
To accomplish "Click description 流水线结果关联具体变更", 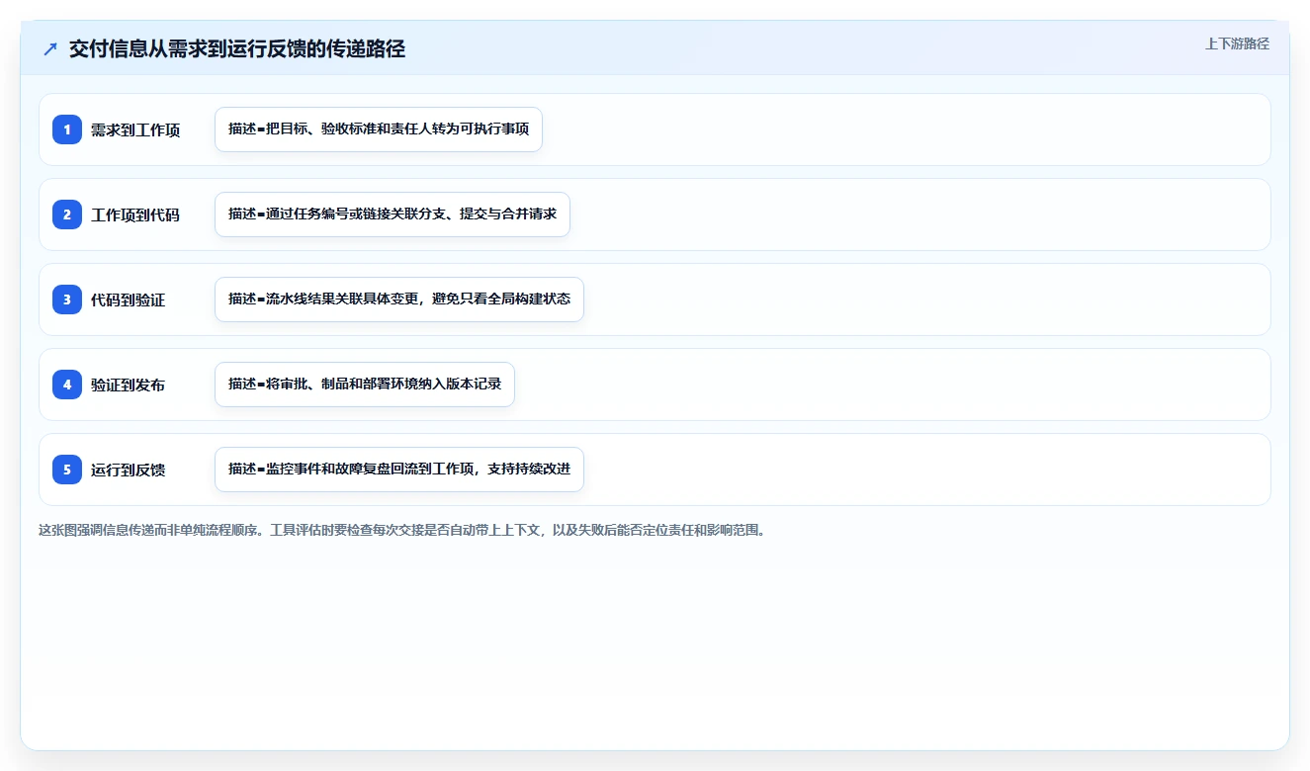I will click(x=399, y=300).
